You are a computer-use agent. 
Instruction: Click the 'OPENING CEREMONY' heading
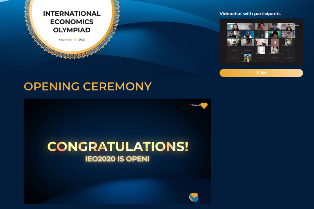pos(88,86)
